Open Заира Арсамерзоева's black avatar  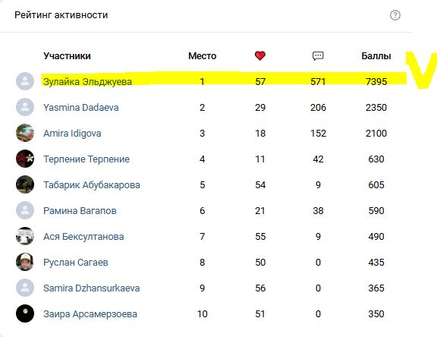[x=25, y=313]
